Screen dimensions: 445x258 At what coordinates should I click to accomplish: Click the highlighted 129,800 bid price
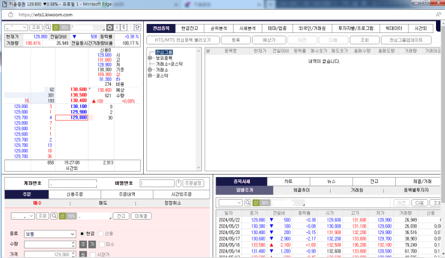tap(71, 118)
